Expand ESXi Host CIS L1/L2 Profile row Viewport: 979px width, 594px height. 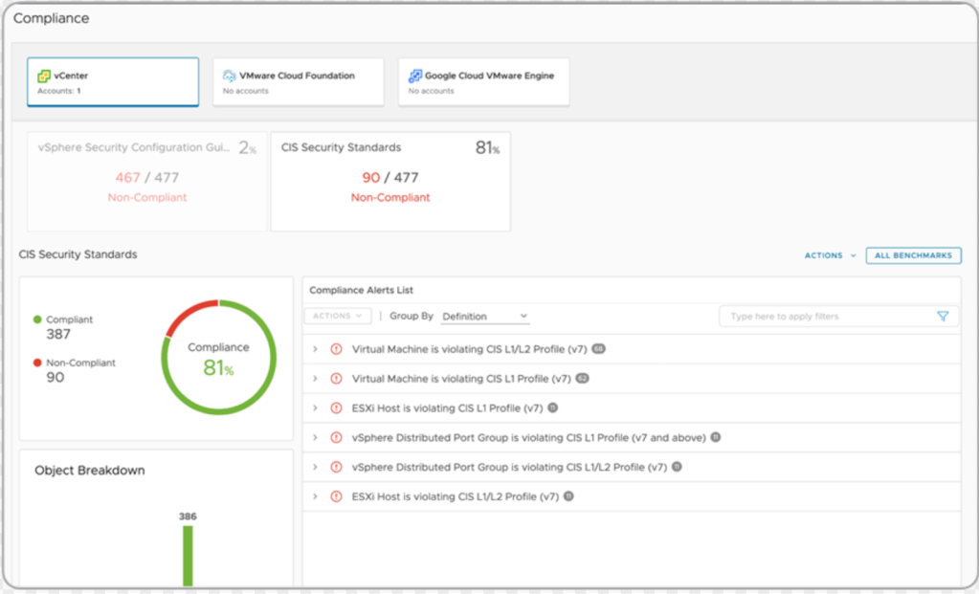click(x=315, y=496)
